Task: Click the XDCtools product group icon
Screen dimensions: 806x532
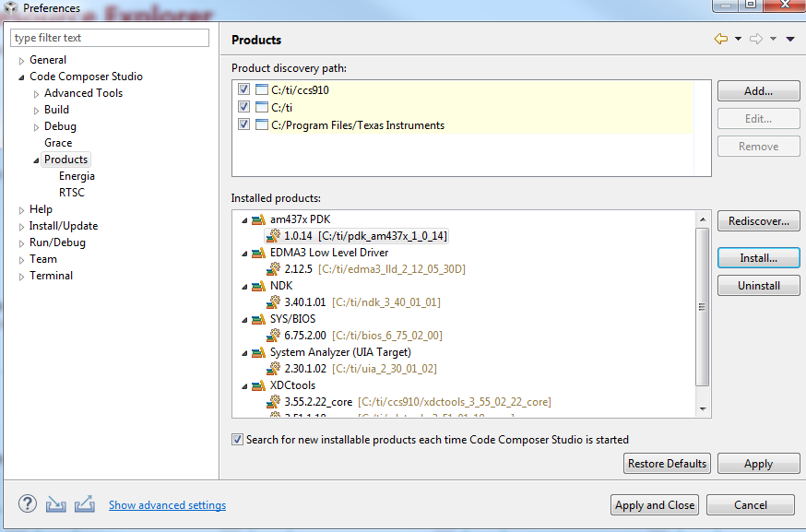Action: pyautogui.click(x=258, y=386)
